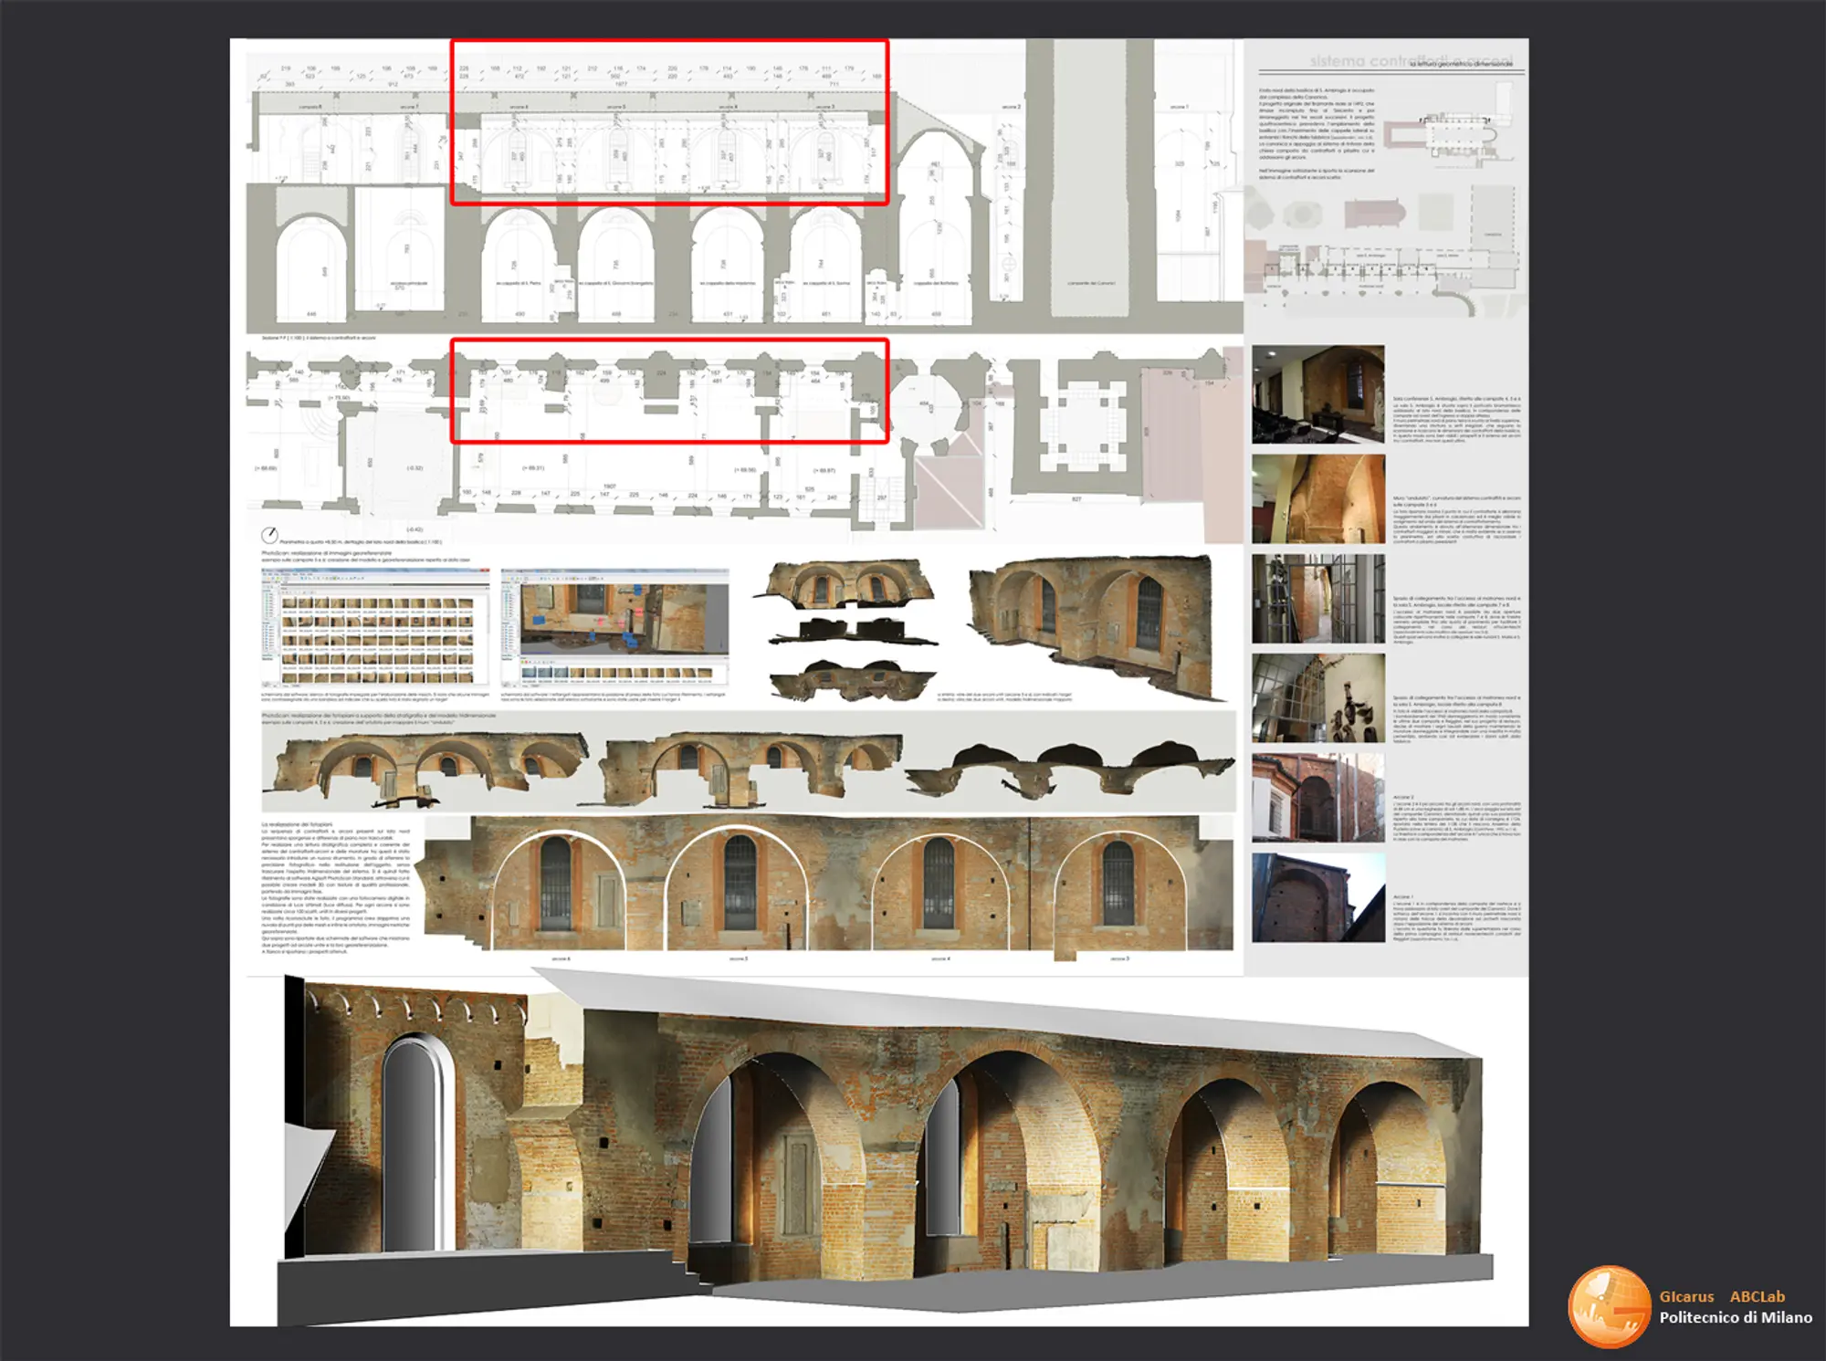Select the lower red-outlined floor plan
The width and height of the screenshot is (1826, 1361).
tap(669, 391)
